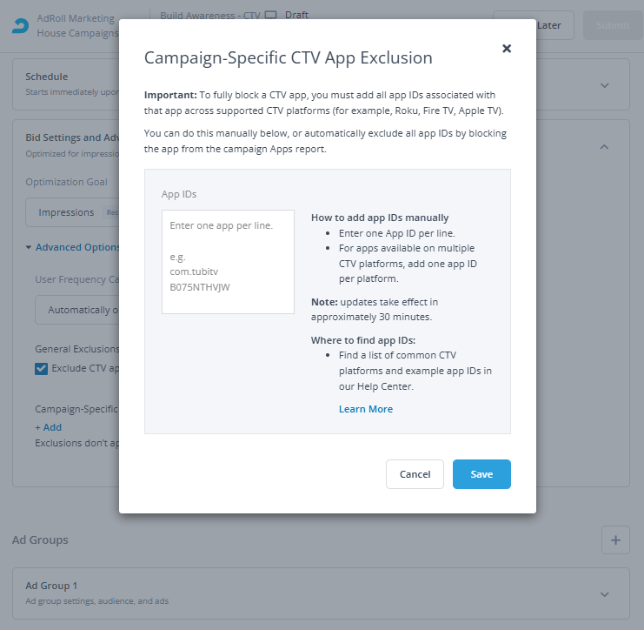Click the + Add exclusion link
This screenshot has height=630, width=644.
pos(49,427)
